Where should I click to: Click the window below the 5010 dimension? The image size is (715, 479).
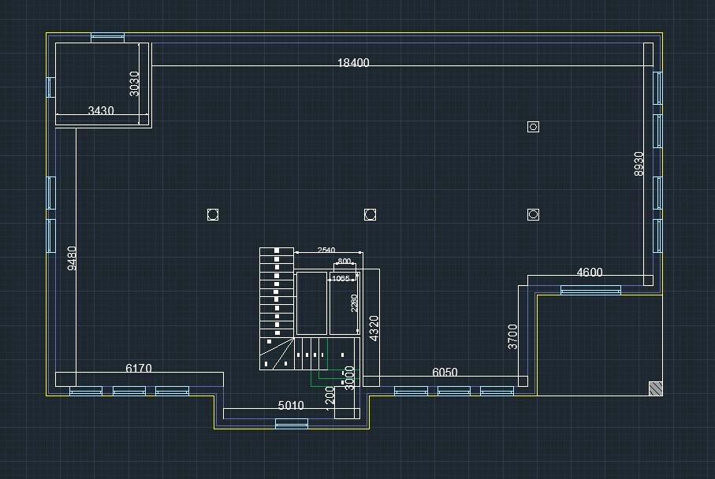[x=292, y=424]
